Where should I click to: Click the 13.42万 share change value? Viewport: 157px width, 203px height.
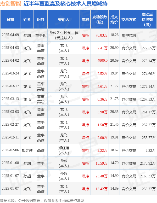102,189
